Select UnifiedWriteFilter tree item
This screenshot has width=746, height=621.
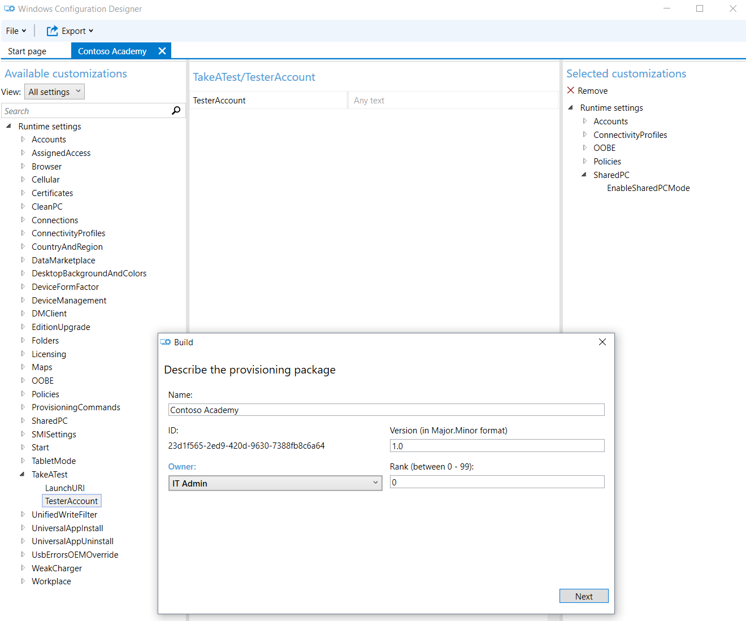pyautogui.click(x=64, y=515)
